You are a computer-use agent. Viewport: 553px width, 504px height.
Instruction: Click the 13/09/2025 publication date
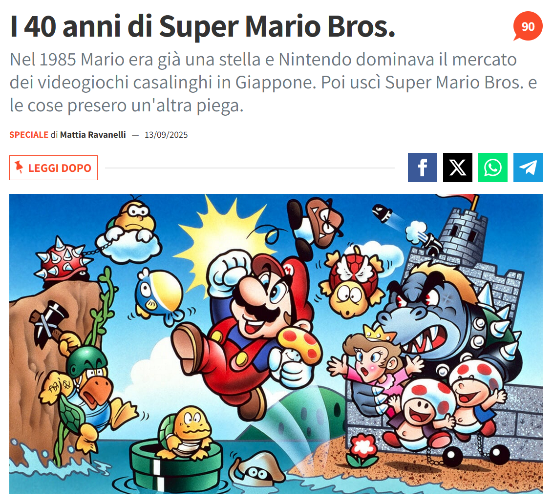tap(166, 135)
